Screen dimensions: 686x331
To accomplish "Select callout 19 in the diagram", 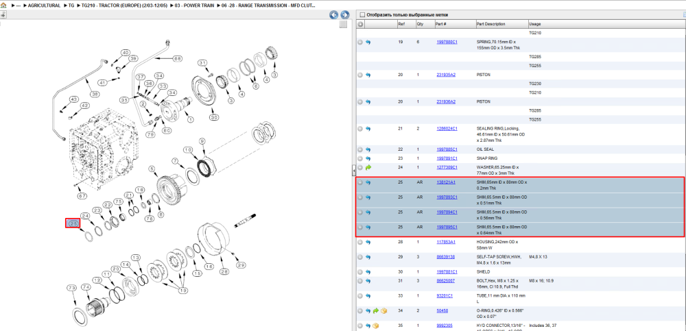I will 183,292.
